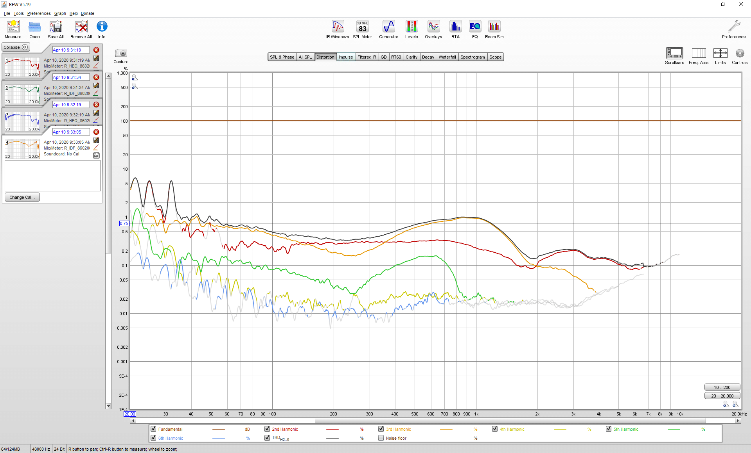Open the 3rd Harmonic unit selector
Screen dimensions: 751x453
(x=475, y=429)
